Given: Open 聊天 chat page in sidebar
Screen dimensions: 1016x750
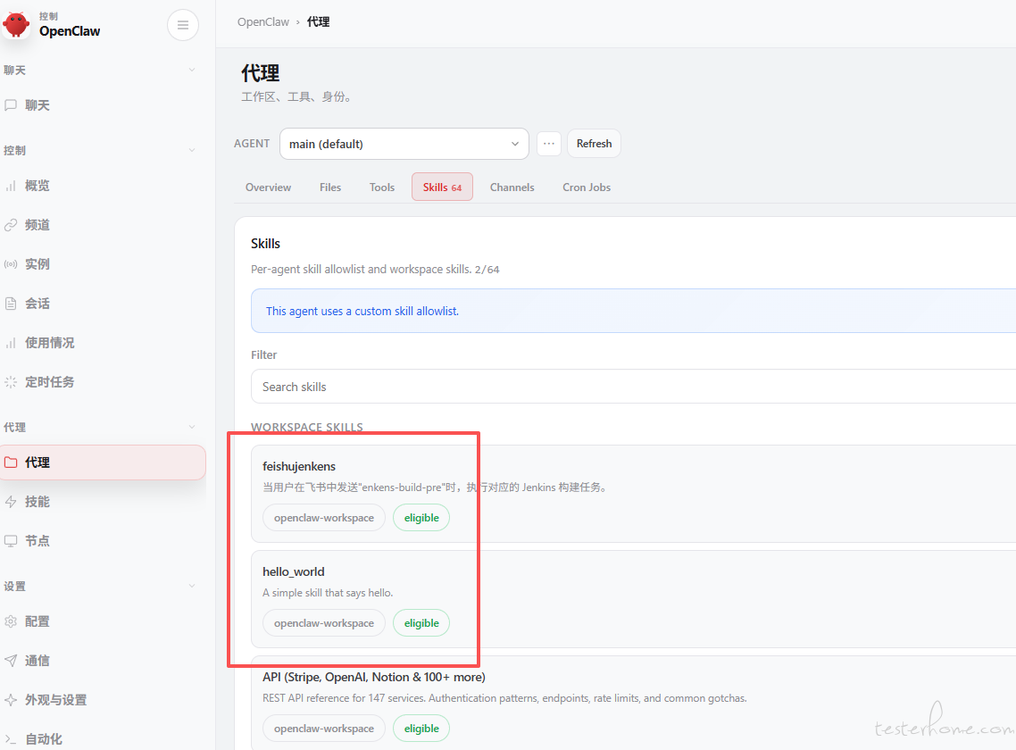Looking at the screenshot, I should click(x=37, y=105).
